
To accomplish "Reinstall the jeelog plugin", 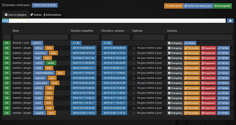I will click(x=192, y=48).
